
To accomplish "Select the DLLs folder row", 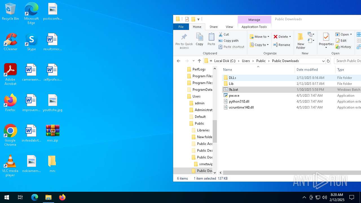I will pos(292,78).
